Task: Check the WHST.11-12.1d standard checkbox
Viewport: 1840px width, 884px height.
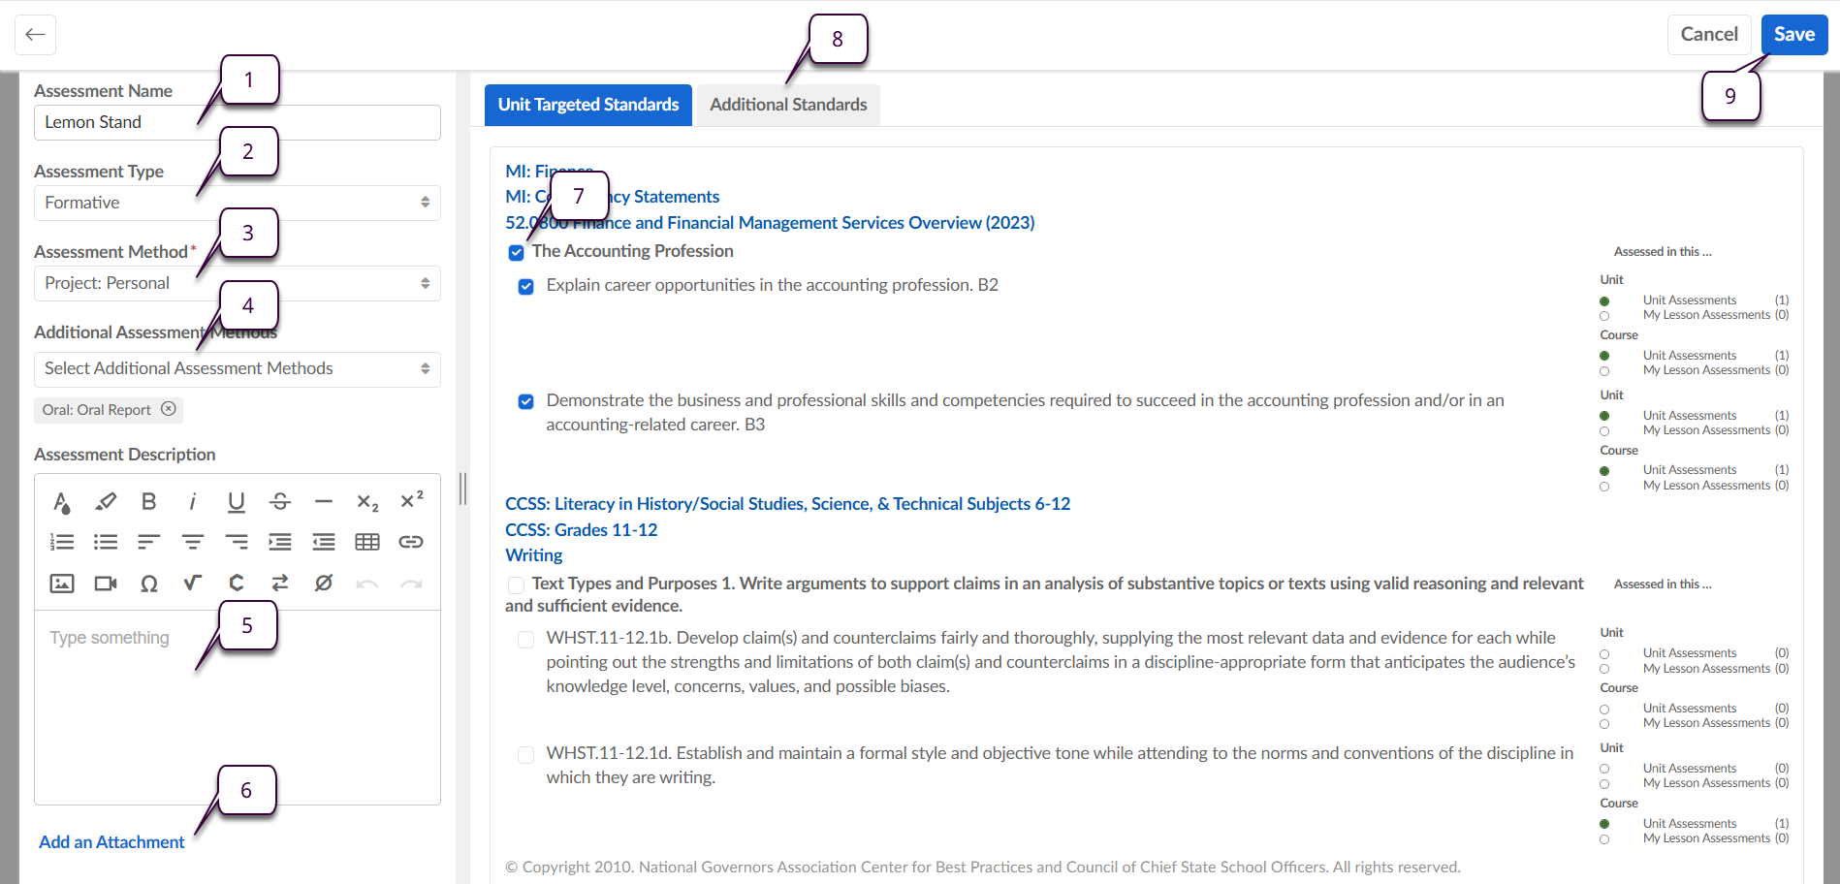Action: tap(525, 755)
